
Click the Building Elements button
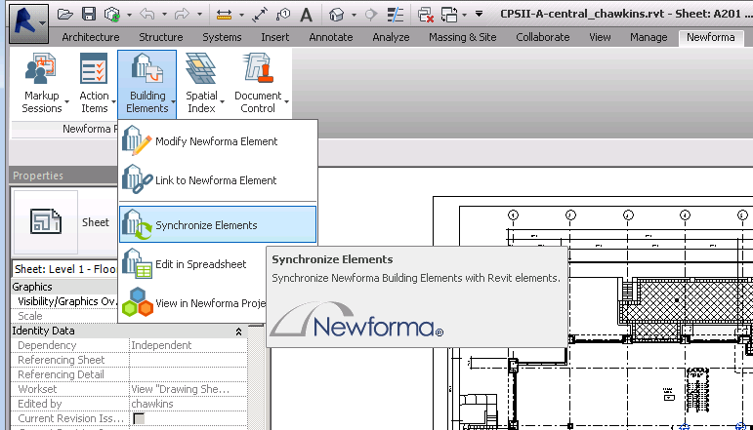146,84
